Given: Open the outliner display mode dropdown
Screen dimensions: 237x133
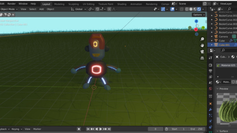Looking at the screenshot, I should (213, 9).
